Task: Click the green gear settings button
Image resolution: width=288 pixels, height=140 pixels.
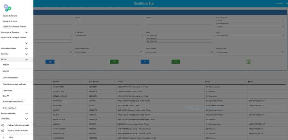Action: tap(176, 62)
